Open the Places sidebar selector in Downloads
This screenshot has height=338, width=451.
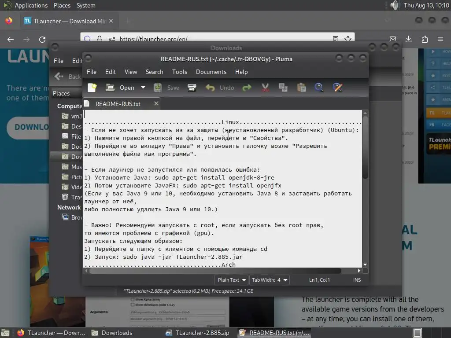pos(67,93)
